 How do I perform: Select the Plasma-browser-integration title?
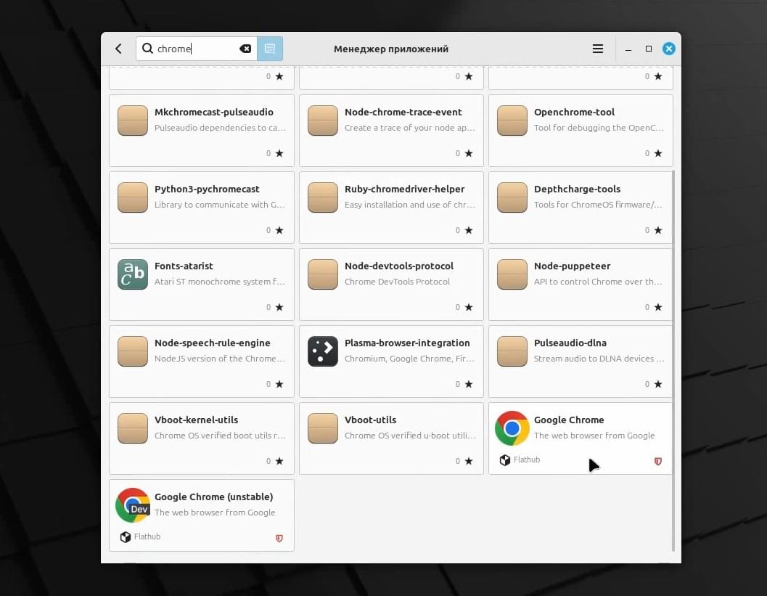(x=407, y=343)
